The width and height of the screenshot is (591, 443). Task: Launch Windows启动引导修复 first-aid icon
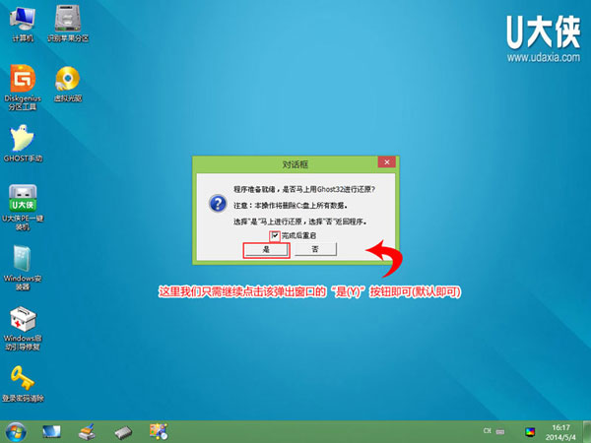pyautogui.click(x=23, y=329)
